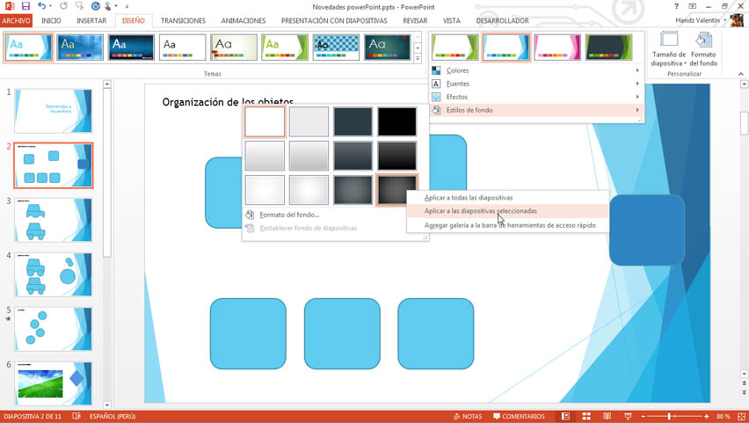Click the Undo arrow icon
The height and width of the screenshot is (423, 749).
click(41, 6)
